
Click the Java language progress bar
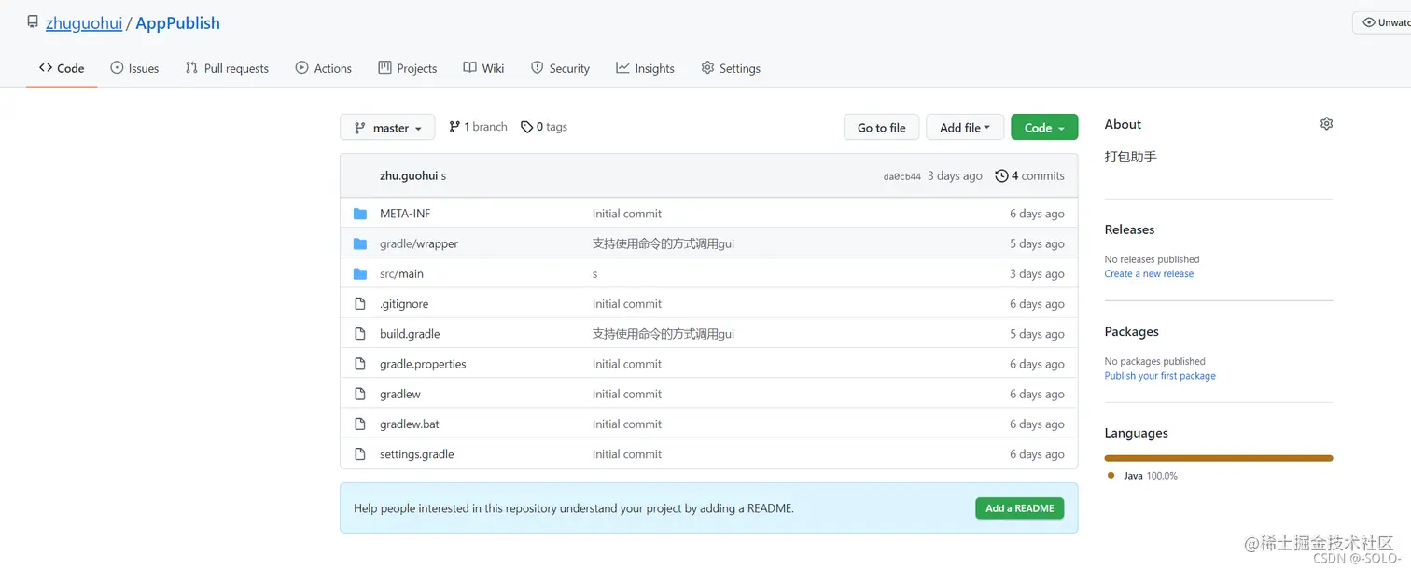[1219, 458]
